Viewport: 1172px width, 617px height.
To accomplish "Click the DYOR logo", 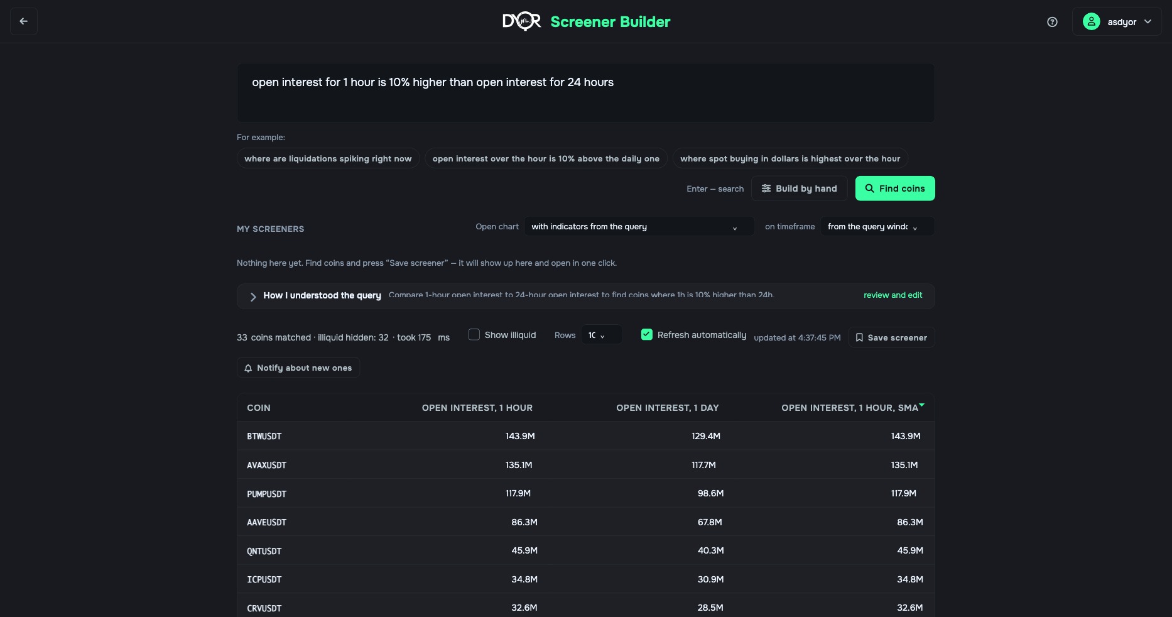I will (521, 22).
